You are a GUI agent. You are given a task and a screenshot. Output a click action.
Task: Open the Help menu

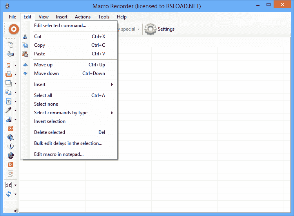click(122, 17)
